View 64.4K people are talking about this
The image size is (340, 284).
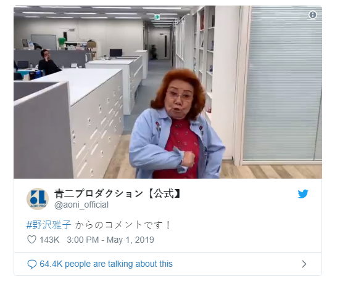pyautogui.click(x=106, y=264)
